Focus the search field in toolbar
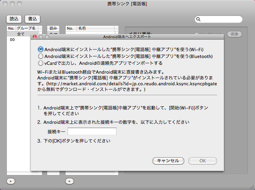The image size is (255, 190). point(220,19)
